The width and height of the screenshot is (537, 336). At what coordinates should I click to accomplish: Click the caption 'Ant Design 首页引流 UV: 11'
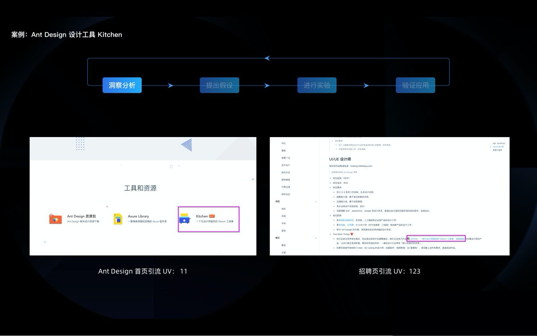pos(143,271)
